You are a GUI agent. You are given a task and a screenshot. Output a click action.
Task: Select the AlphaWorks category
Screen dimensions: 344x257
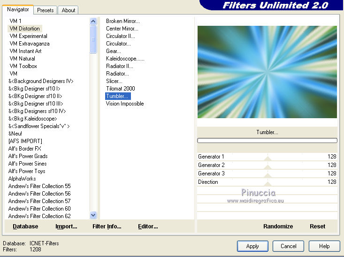(22, 179)
